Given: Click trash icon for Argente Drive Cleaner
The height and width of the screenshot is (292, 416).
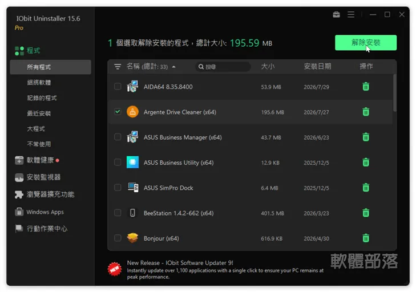Looking at the screenshot, I should pos(366,112).
